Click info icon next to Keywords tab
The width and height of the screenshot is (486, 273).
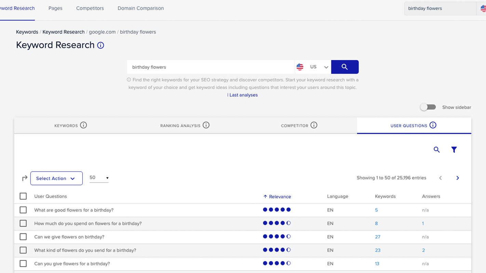(83, 125)
